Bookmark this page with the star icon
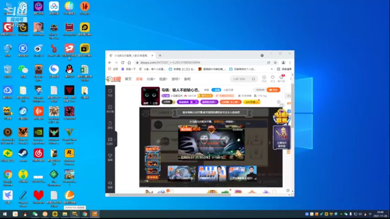 tap(275, 63)
